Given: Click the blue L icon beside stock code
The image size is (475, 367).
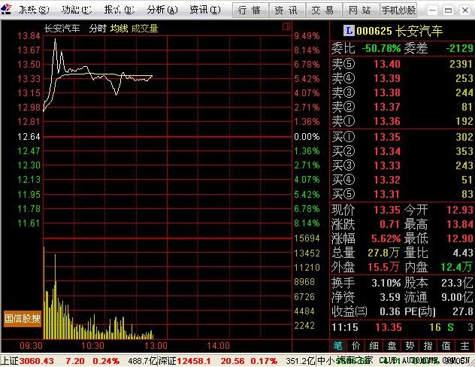Looking at the screenshot, I should coord(349,31).
